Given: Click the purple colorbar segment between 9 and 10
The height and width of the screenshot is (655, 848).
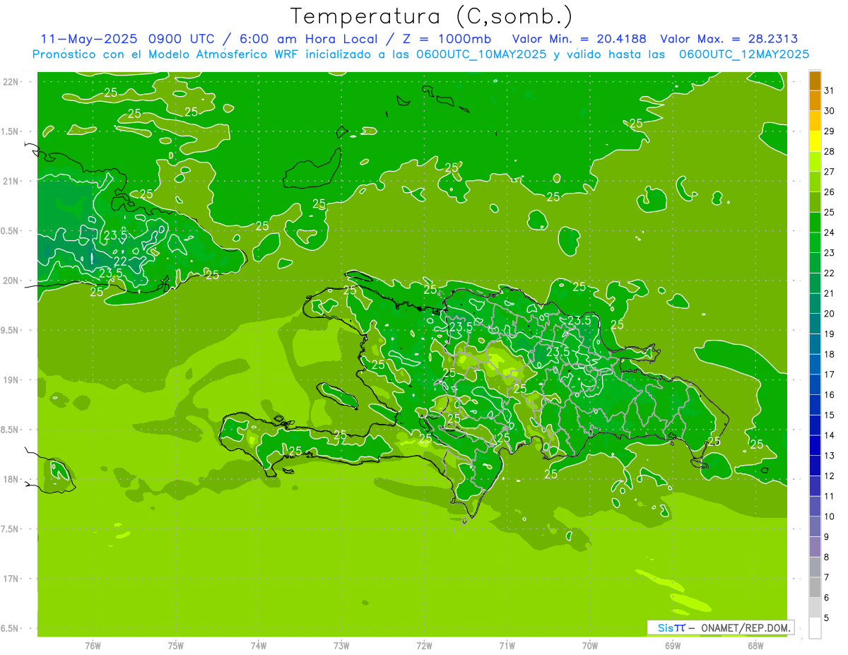Looking at the screenshot, I should pos(815,527).
